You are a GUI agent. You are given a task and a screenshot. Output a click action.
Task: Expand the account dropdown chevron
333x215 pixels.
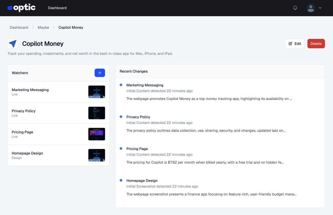(320, 8)
